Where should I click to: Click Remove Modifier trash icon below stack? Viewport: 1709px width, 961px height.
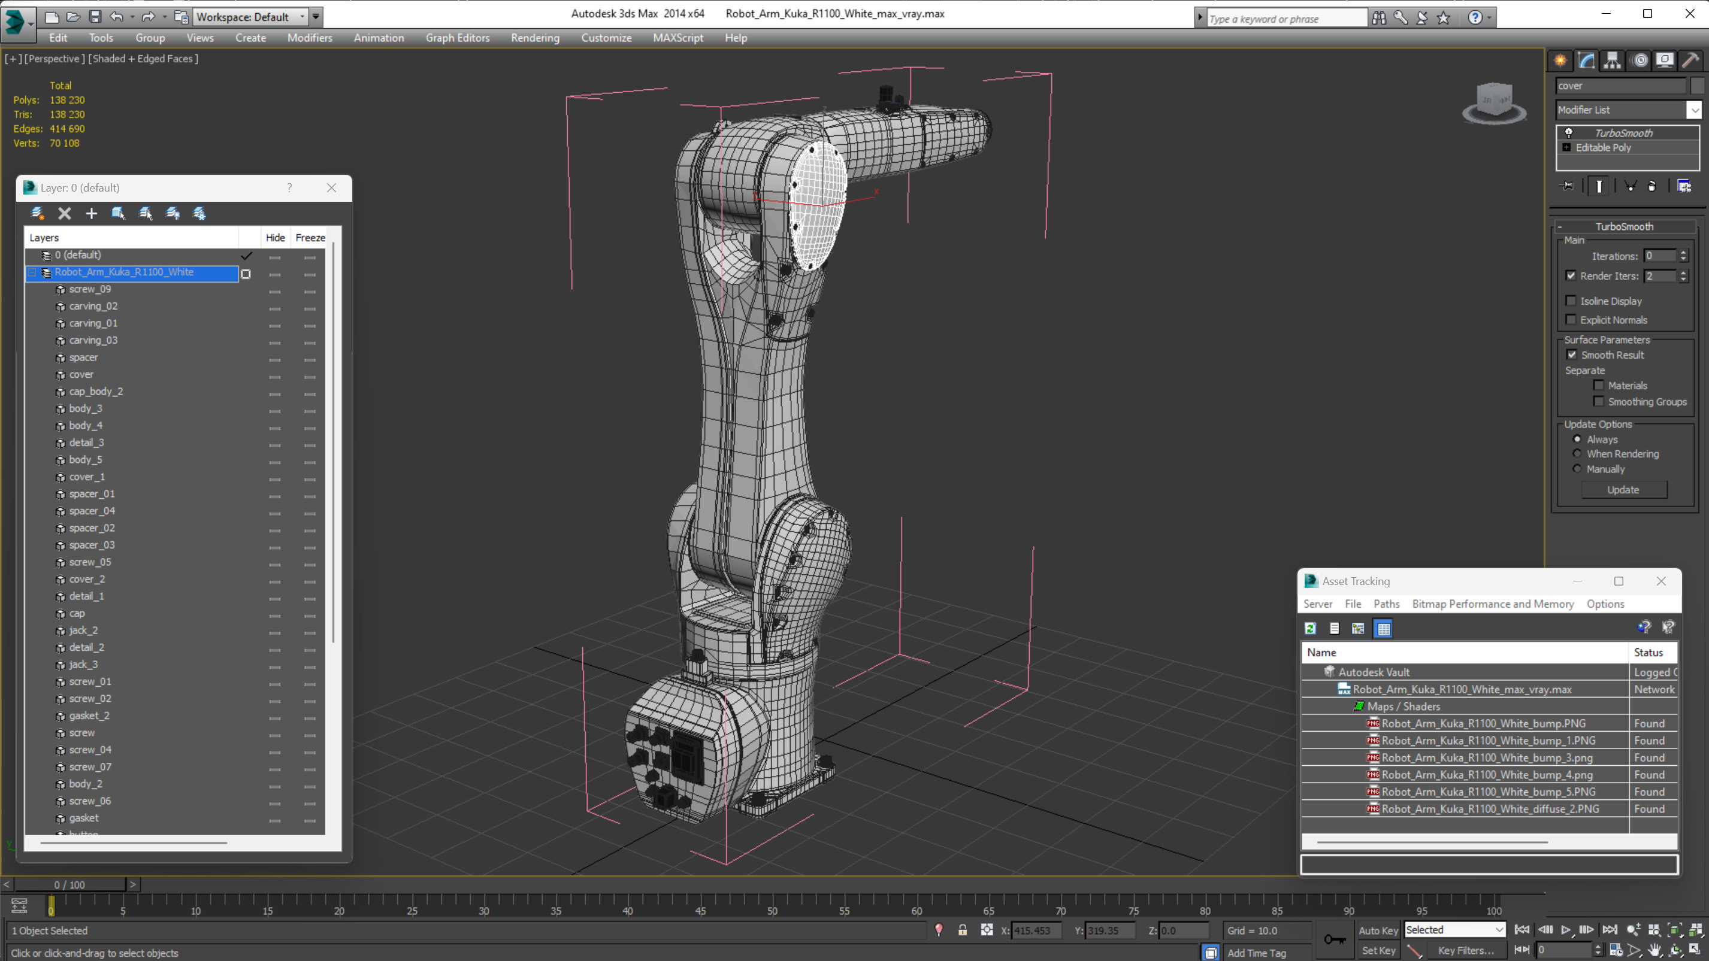coord(1652,186)
